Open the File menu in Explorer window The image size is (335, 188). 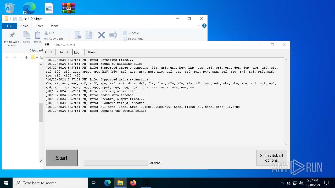[x=9, y=26]
